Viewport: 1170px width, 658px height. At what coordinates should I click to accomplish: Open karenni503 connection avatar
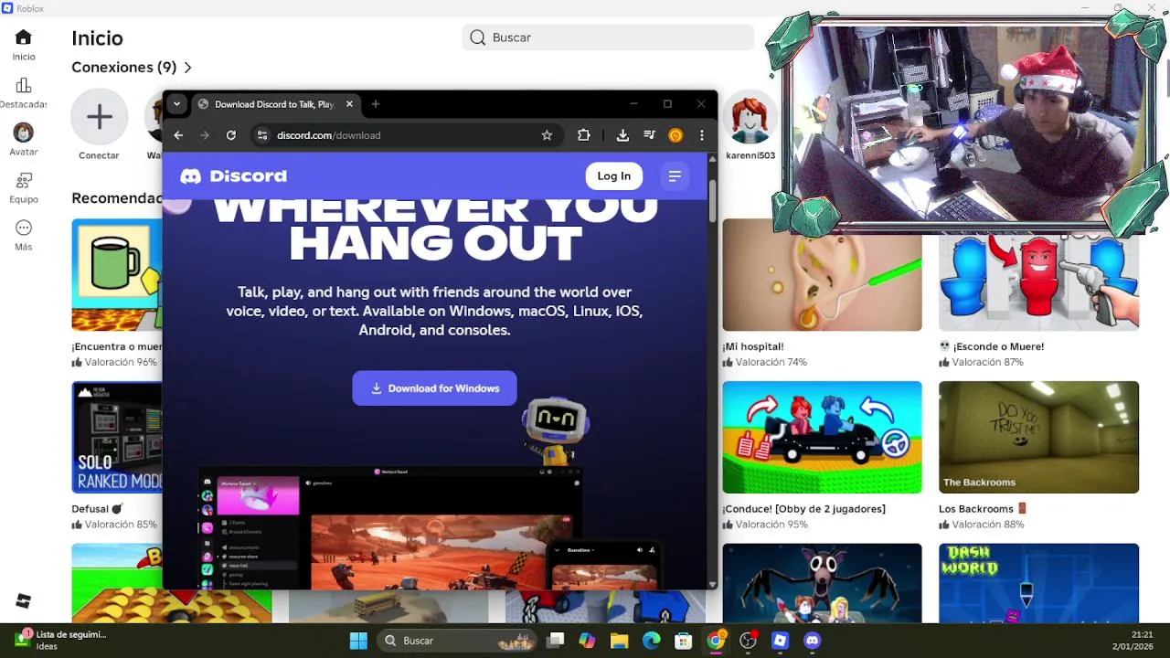tap(750, 118)
